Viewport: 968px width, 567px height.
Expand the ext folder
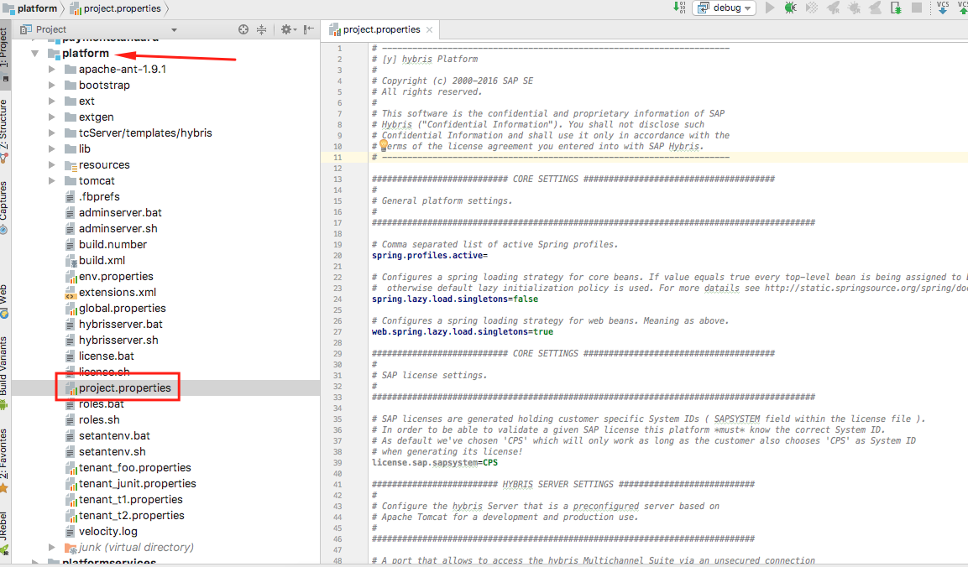(52, 101)
